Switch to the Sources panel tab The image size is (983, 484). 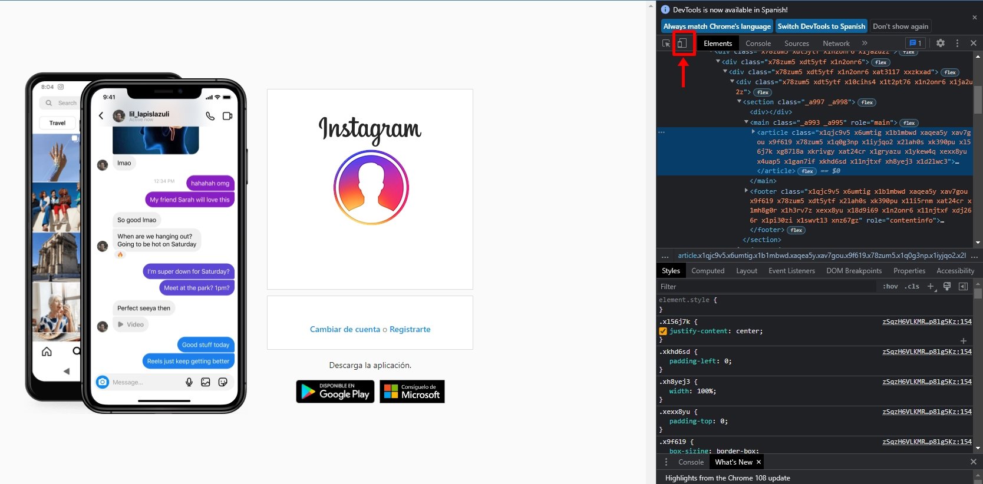click(797, 44)
